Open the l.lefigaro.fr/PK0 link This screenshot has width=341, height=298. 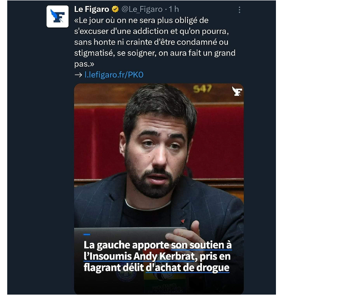[114, 75]
